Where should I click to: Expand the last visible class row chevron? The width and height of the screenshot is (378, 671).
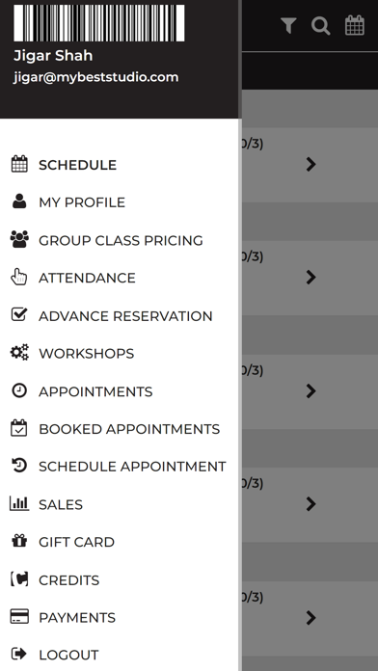tap(311, 618)
